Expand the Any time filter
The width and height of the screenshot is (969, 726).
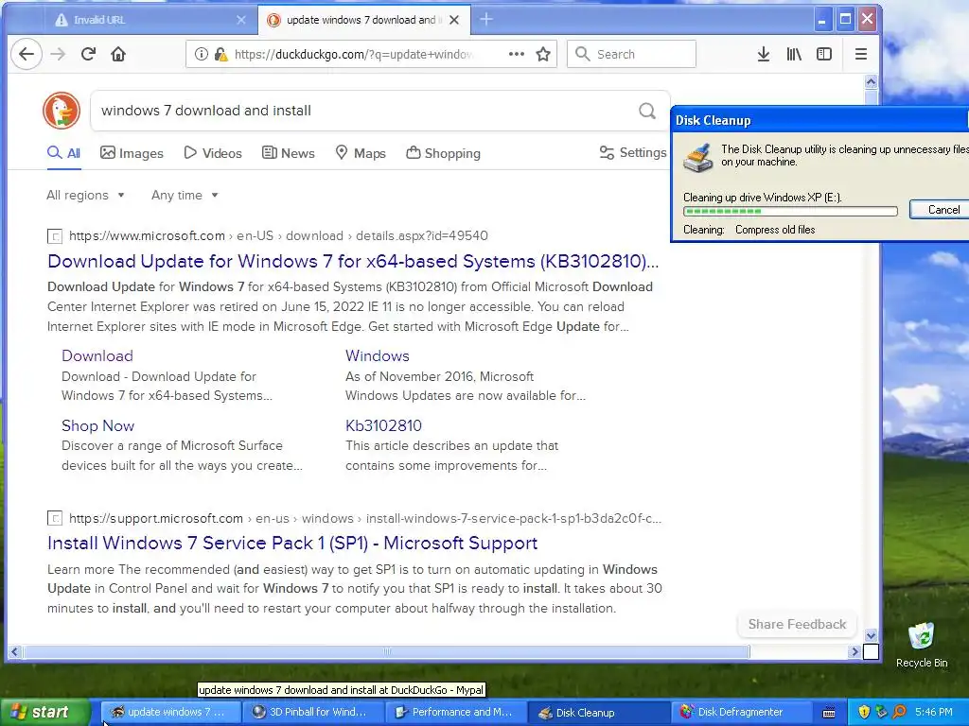pos(185,195)
